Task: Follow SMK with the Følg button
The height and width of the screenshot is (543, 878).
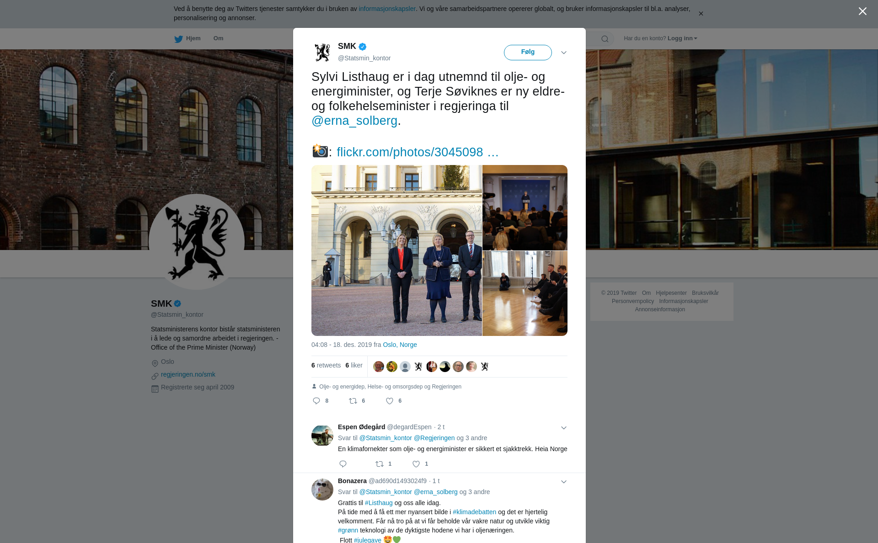Action: (528, 52)
